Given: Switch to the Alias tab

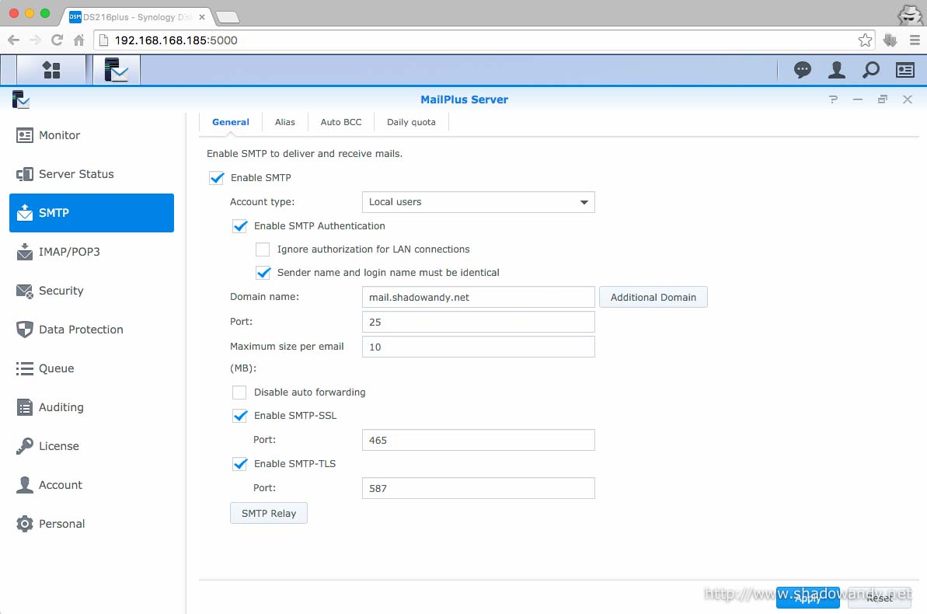Looking at the screenshot, I should pyautogui.click(x=284, y=122).
